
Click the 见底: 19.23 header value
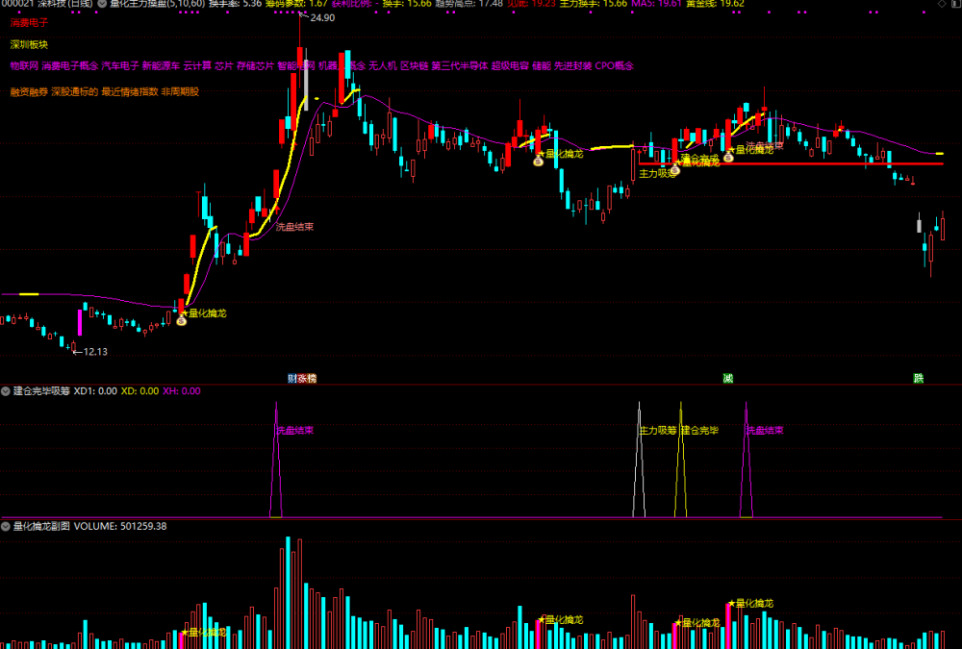pyautogui.click(x=531, y=4)
